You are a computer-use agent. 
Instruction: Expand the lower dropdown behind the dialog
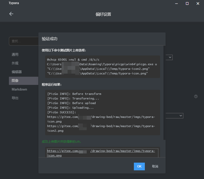(174, 116)
